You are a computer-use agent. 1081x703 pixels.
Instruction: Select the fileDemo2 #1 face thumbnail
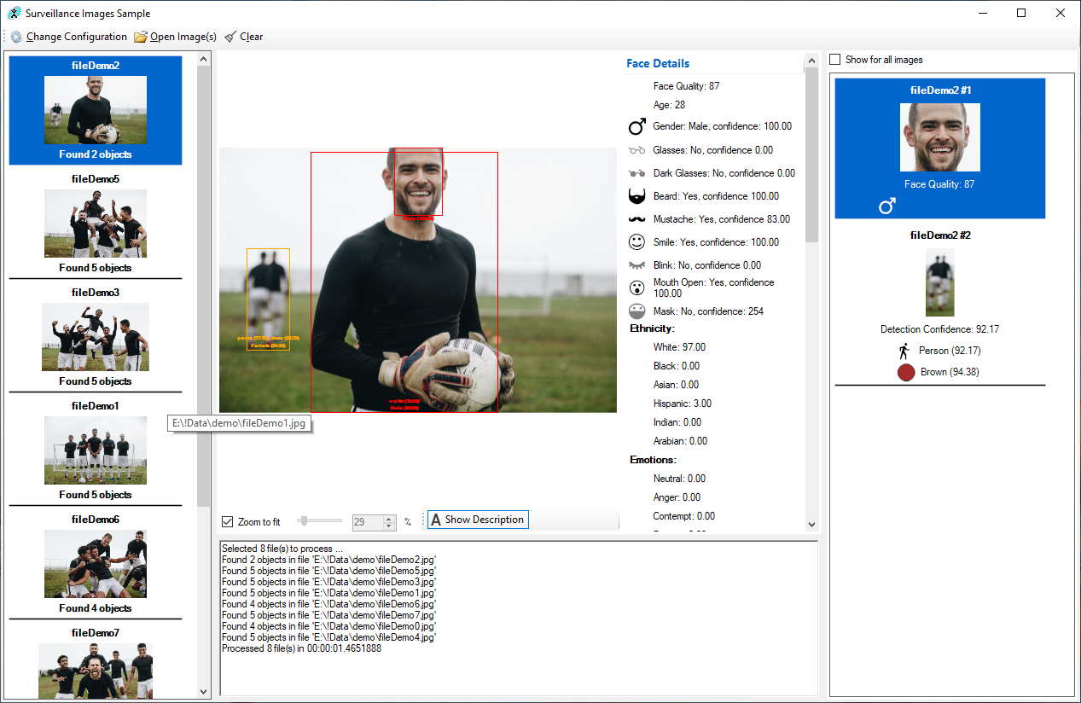click(940, 137)
